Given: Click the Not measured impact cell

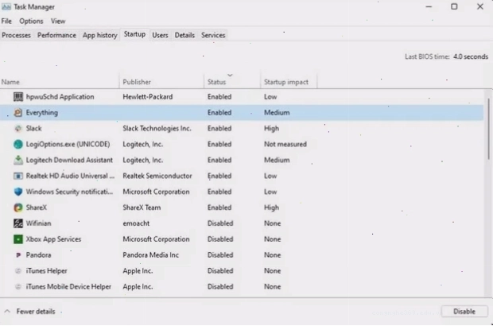Looking at the screenshot, I should coord(285,144).
